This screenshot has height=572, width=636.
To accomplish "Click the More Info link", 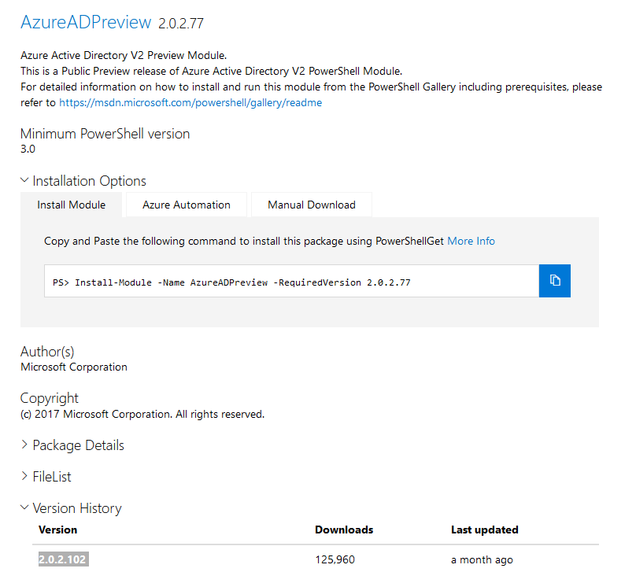I will coord(471,242).
